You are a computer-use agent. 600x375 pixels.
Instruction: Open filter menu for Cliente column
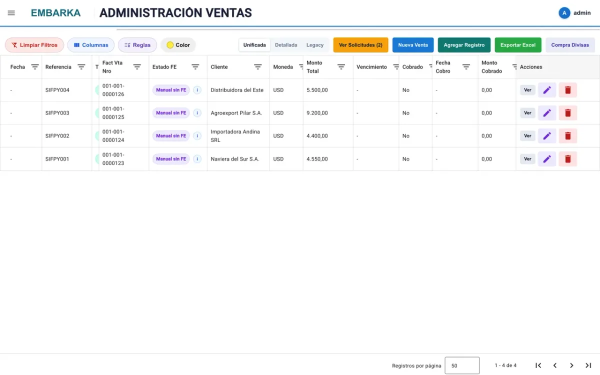[258, 67]
